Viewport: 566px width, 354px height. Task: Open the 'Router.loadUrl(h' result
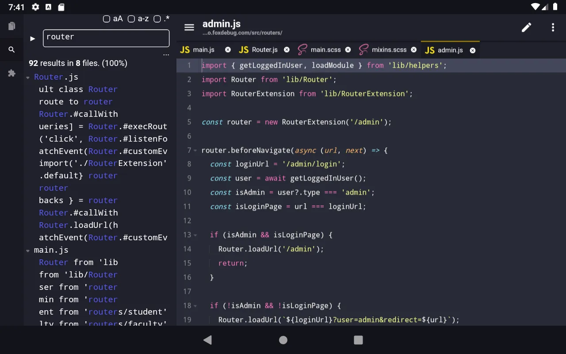(78, 225)
